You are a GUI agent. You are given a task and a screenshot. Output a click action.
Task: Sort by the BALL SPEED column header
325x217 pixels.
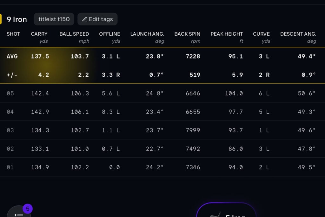point(74,34)
